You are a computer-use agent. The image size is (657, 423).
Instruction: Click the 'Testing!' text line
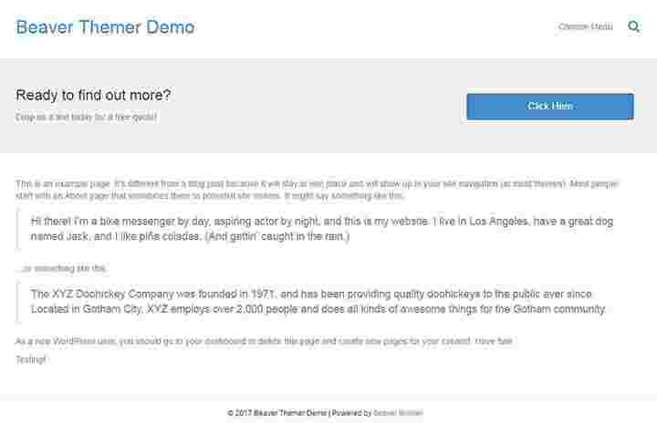pos(31,360)
